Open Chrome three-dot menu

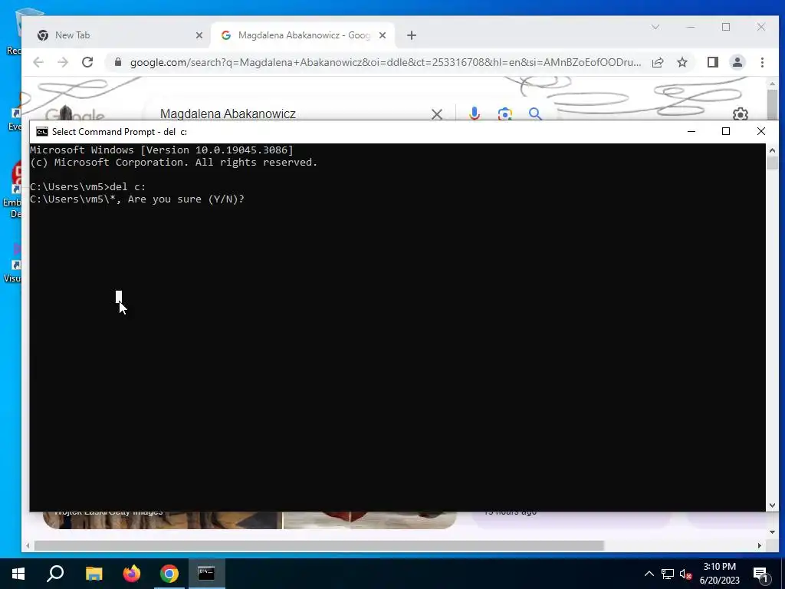coord(762,62)
